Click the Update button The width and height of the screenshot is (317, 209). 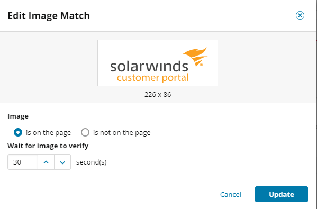tap(282, 194)
